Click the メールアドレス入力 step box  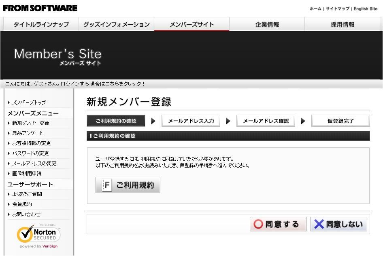(x=191, y=121)
